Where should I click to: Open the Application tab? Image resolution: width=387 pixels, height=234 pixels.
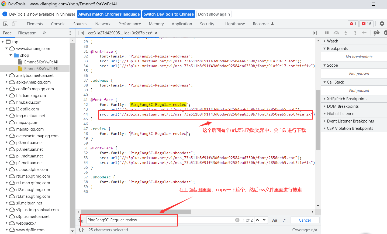click(x=182, y=24)
